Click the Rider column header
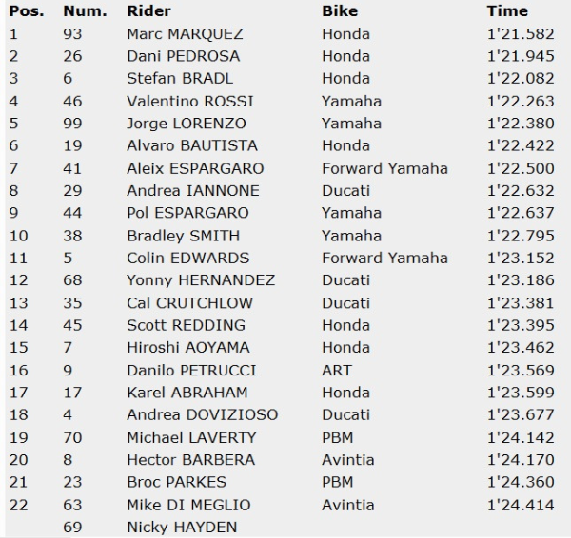 pos(148,11)
